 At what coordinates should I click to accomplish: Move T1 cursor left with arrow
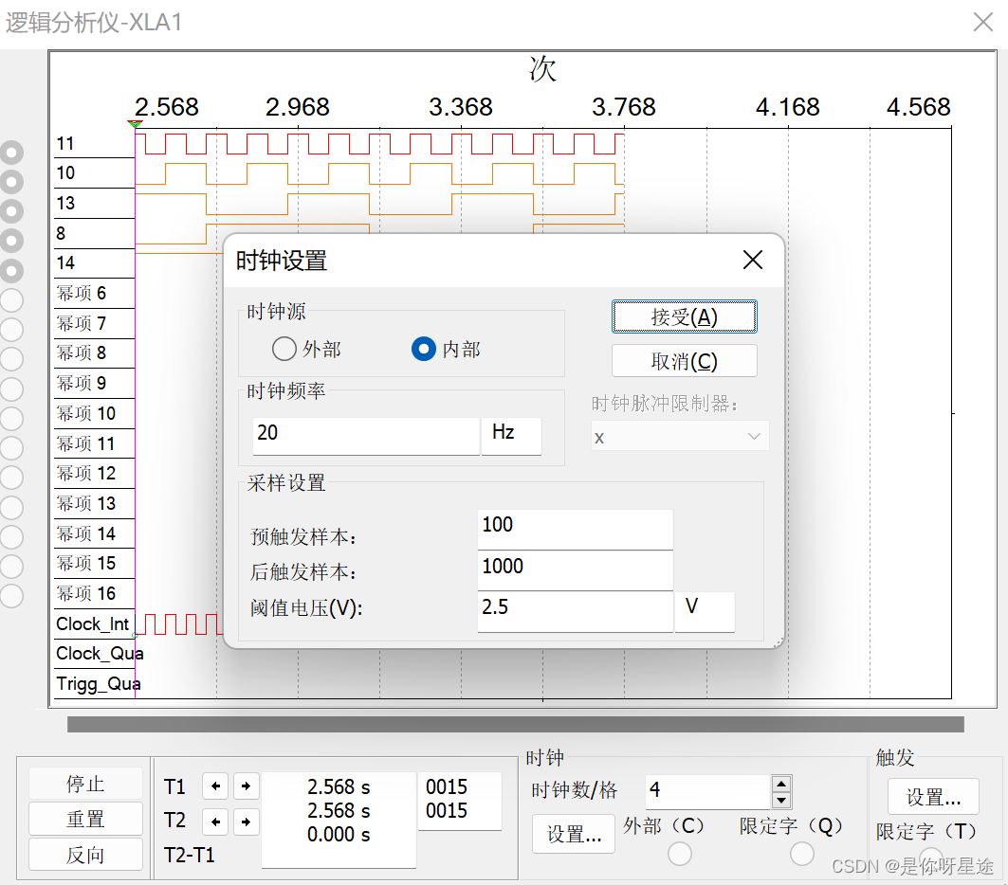click(215, 786)
